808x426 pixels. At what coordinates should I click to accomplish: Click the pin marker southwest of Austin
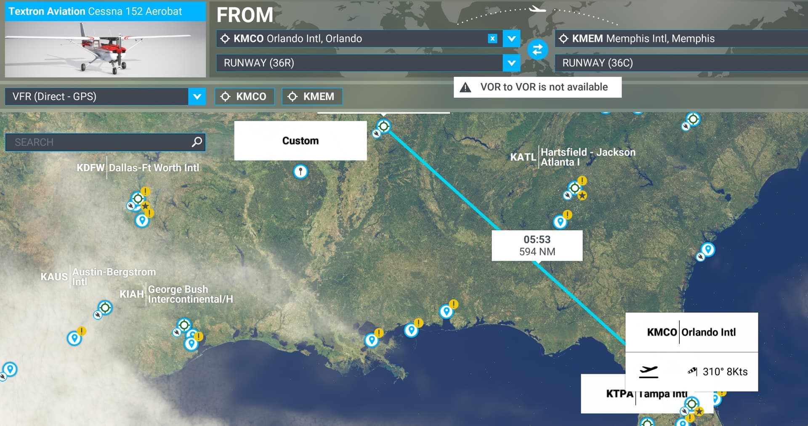[74, 338]
